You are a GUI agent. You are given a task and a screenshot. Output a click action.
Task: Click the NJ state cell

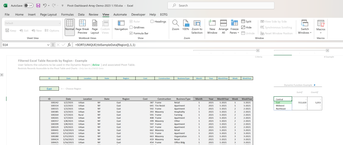(x=107, y=130)
